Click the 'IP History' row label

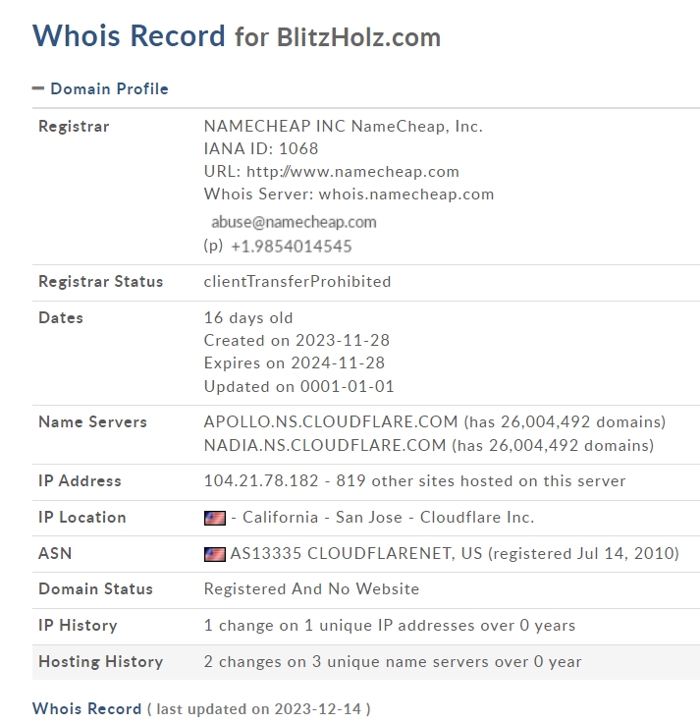coord(78,625)
